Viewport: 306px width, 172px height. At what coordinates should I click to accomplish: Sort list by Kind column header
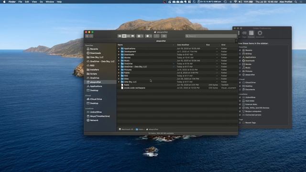[223, 45]
